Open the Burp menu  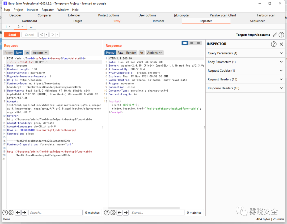tap(7, 10)
